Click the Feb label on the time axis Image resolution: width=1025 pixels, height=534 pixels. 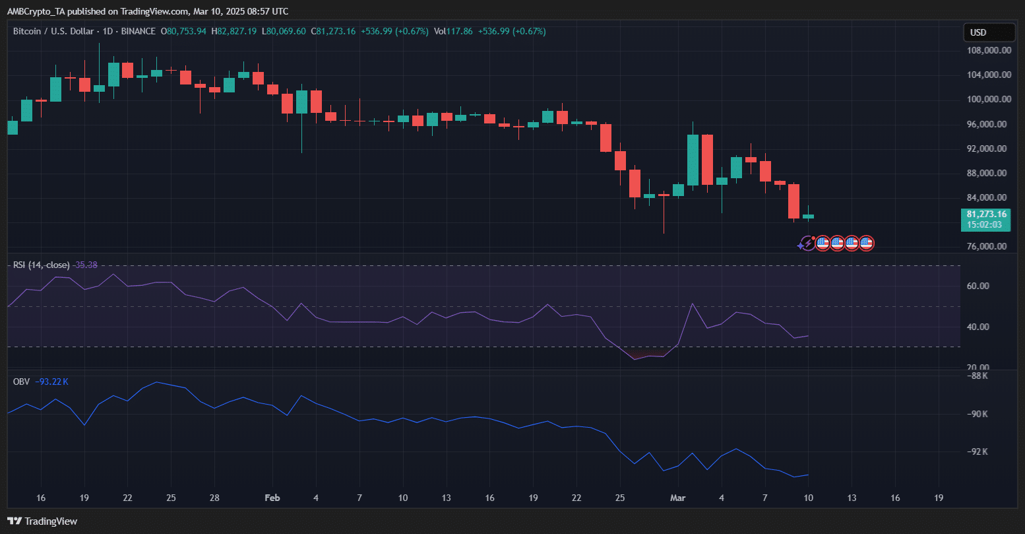(272, 498)
